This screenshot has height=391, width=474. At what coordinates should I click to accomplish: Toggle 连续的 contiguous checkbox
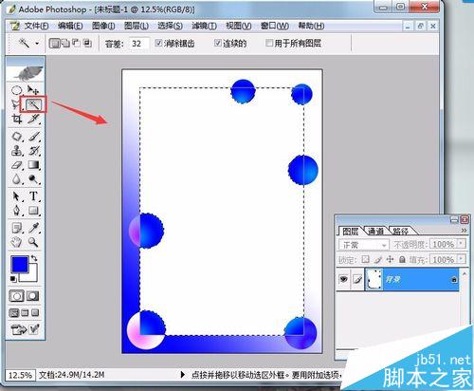click(218, 43)
